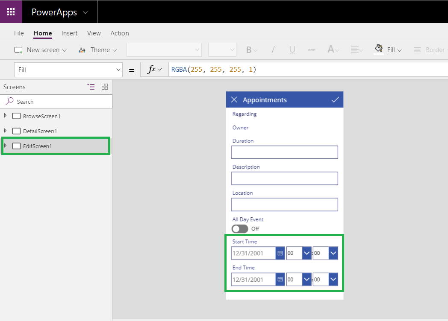Switch to the Insert tab

[70, 33]
